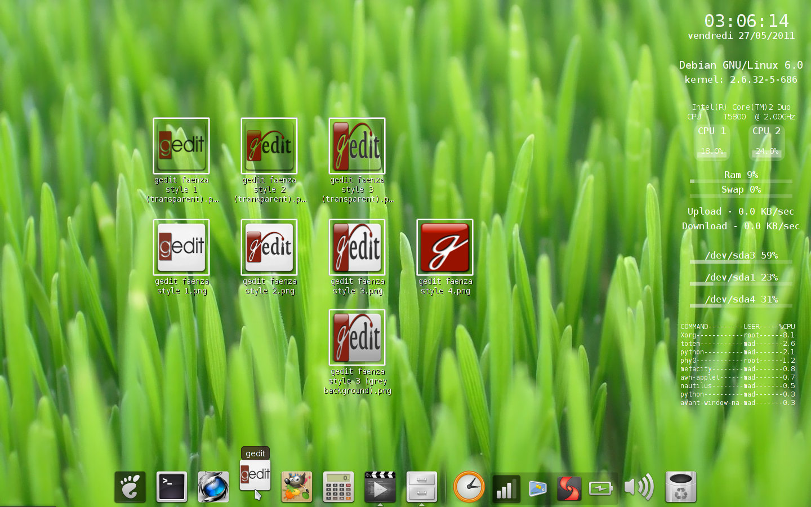The width and height of the screenshot is (811, 507).
Task: Click the red swirl tray icon in dock
Action: (569, 488)
